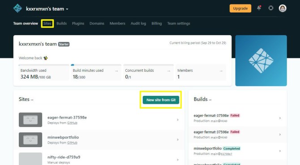
Task: Click chevron of first failed build row
Action: point(280,118)
